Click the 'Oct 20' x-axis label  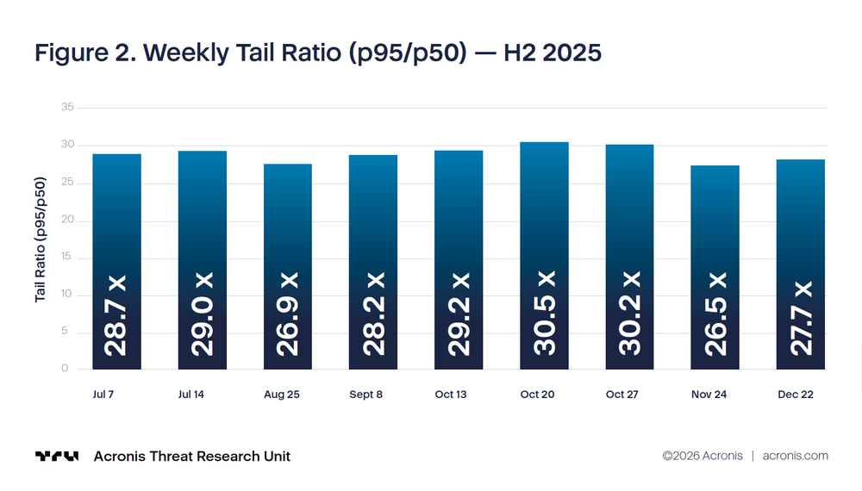pos(537,395)
